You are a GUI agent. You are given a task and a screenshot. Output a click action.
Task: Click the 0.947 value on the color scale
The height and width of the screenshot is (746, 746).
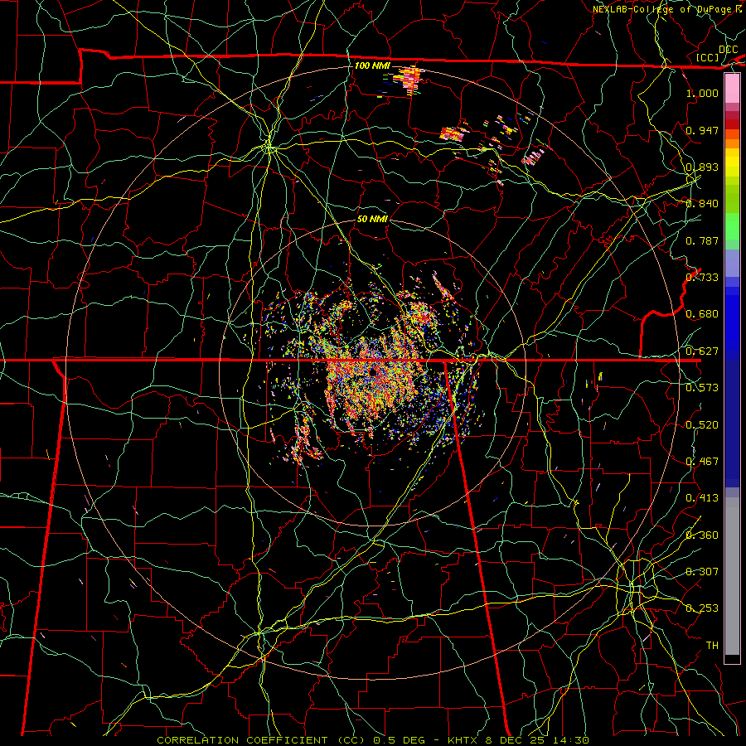click(x=702, y=130)
